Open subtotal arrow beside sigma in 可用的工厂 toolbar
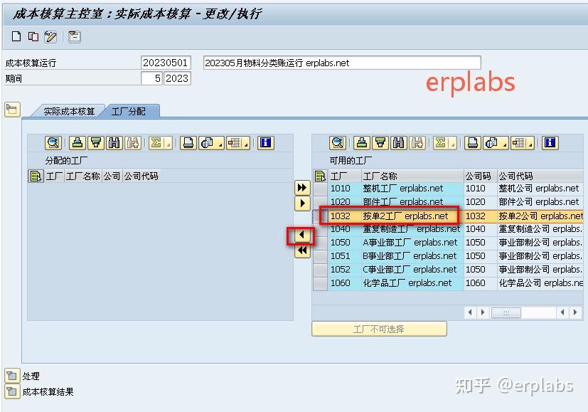This screenshot has width=588, height=412. click(x=454, y=143)
